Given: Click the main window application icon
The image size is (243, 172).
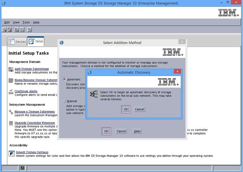Looking at the screenshot, I should (x=4, y=3).
